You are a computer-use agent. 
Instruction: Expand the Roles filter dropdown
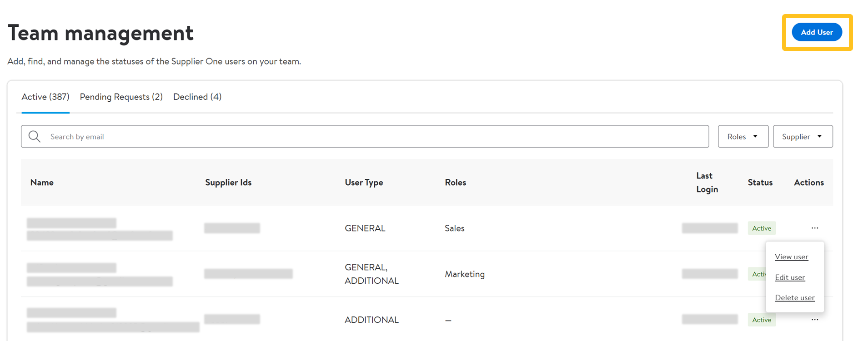(x=743, y=136)
